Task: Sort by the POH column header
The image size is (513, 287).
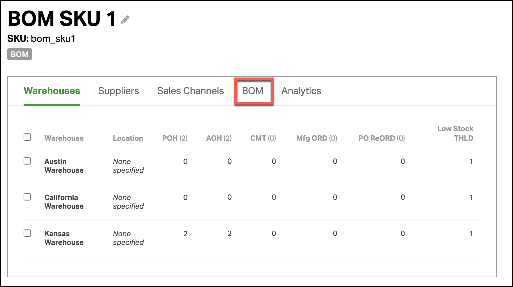Action: click(175, 138)
